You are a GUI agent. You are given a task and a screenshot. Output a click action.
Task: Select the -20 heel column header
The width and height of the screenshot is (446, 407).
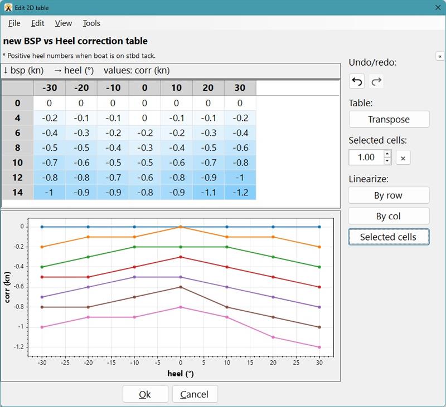coord(81,88)
